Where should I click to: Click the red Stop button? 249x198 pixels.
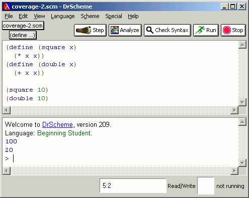point(233,30)
